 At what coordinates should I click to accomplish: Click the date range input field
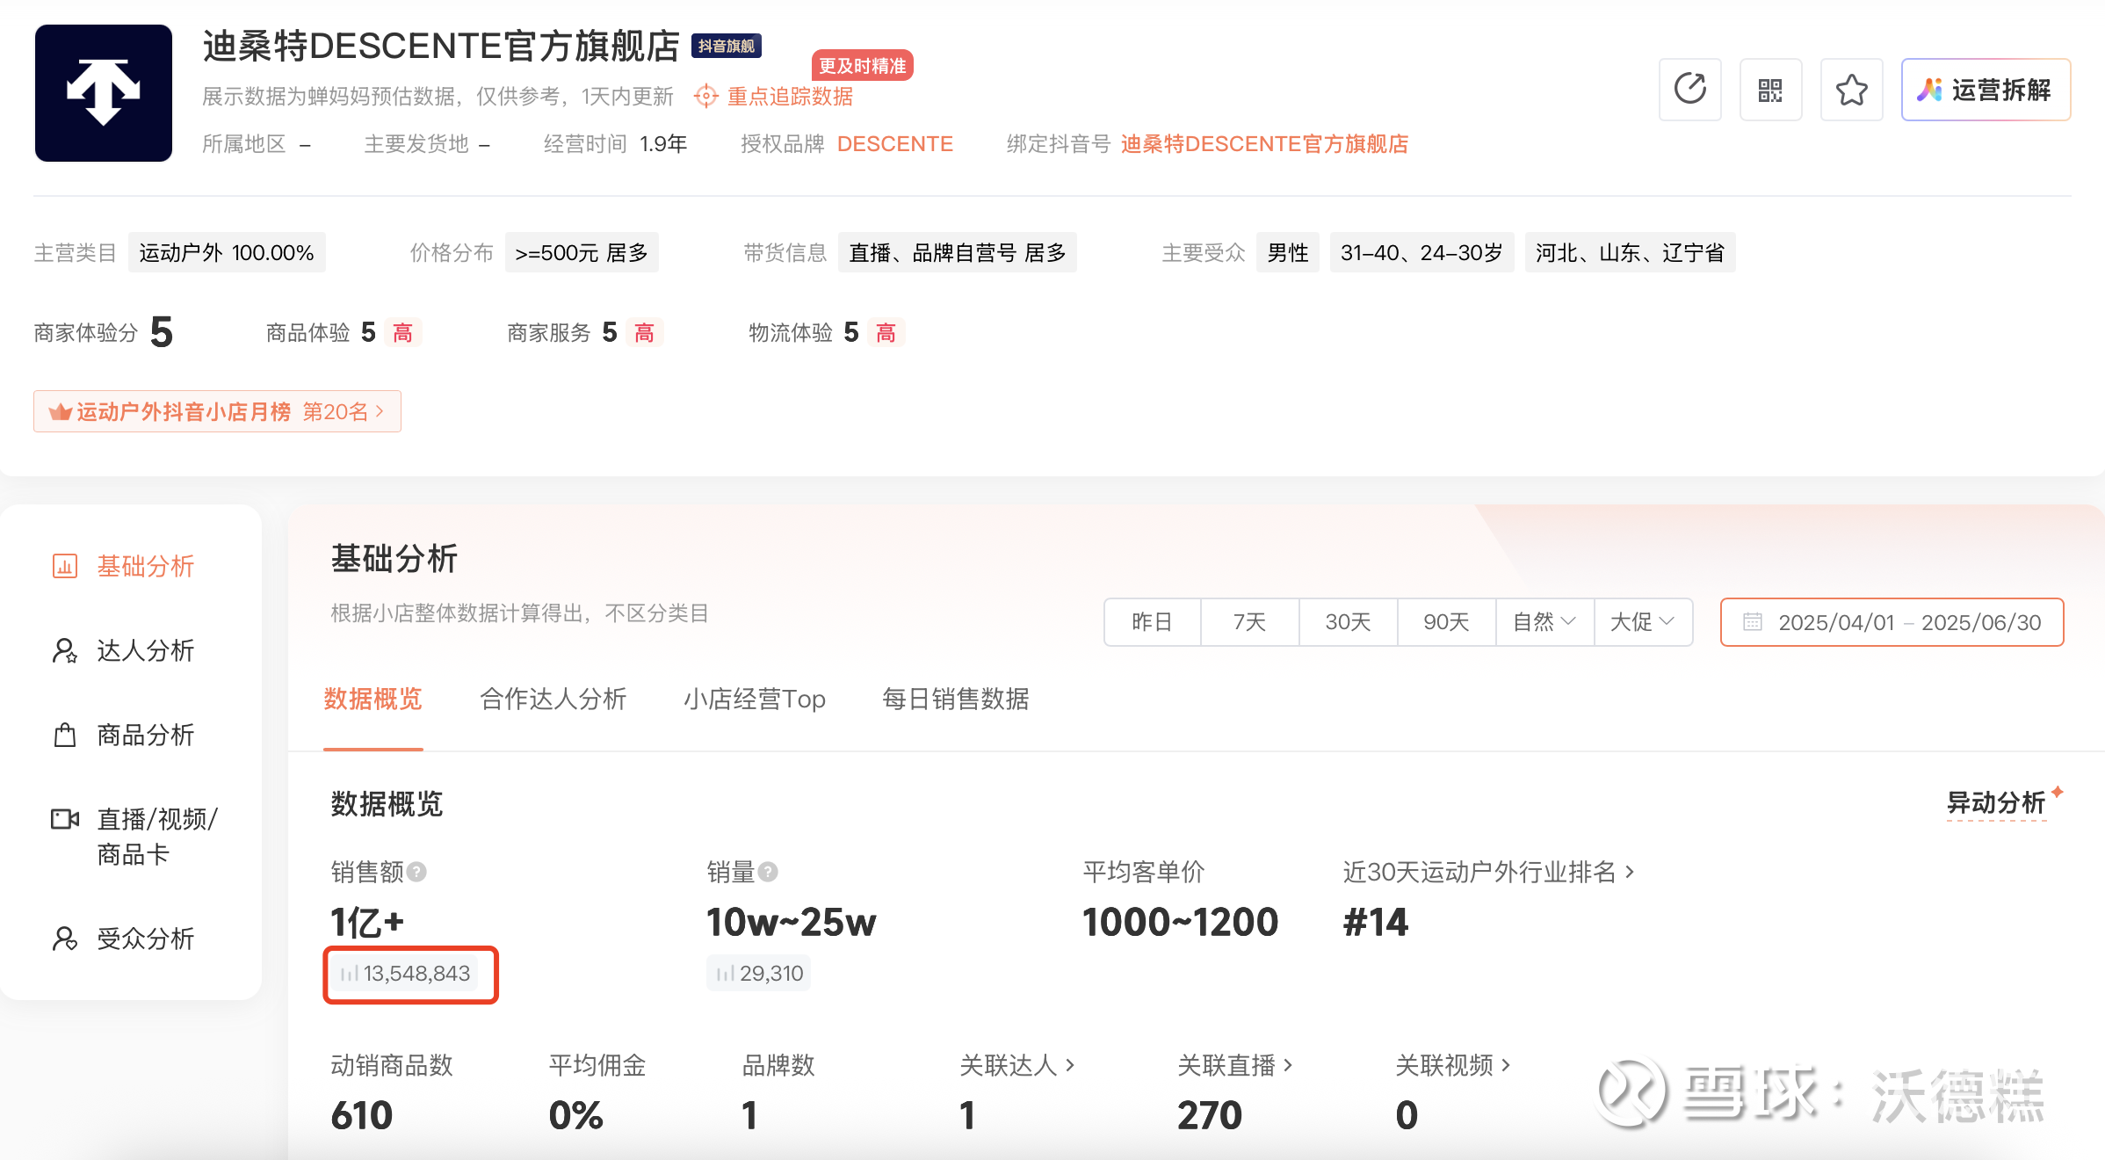pos(1892,622)
